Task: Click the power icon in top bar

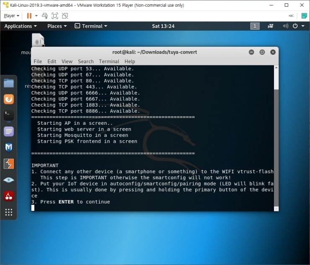Action: tap(295, 26)
